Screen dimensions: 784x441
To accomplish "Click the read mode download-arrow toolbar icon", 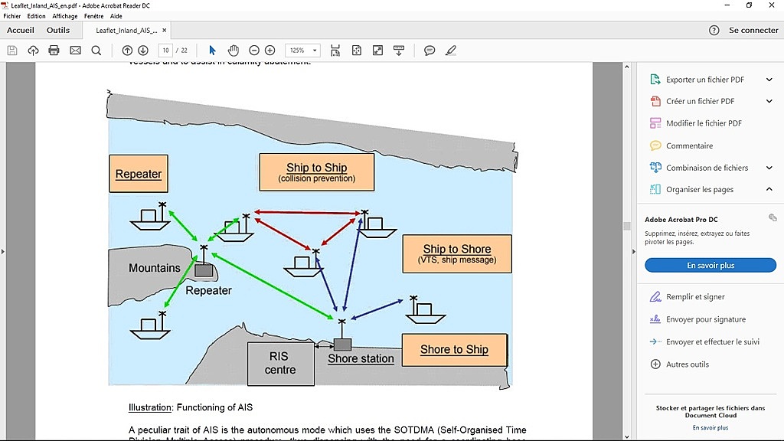I will (x=399, y=51).
